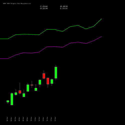Click the high price value H: 30.95
The width and height of the screenshot is (125, 125).
point(64,6)
